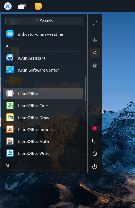Open settings gear in sidebar
This screenshot has height=208, width=135.
95,154
